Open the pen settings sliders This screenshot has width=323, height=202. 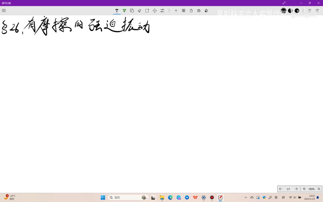(162, 10)
